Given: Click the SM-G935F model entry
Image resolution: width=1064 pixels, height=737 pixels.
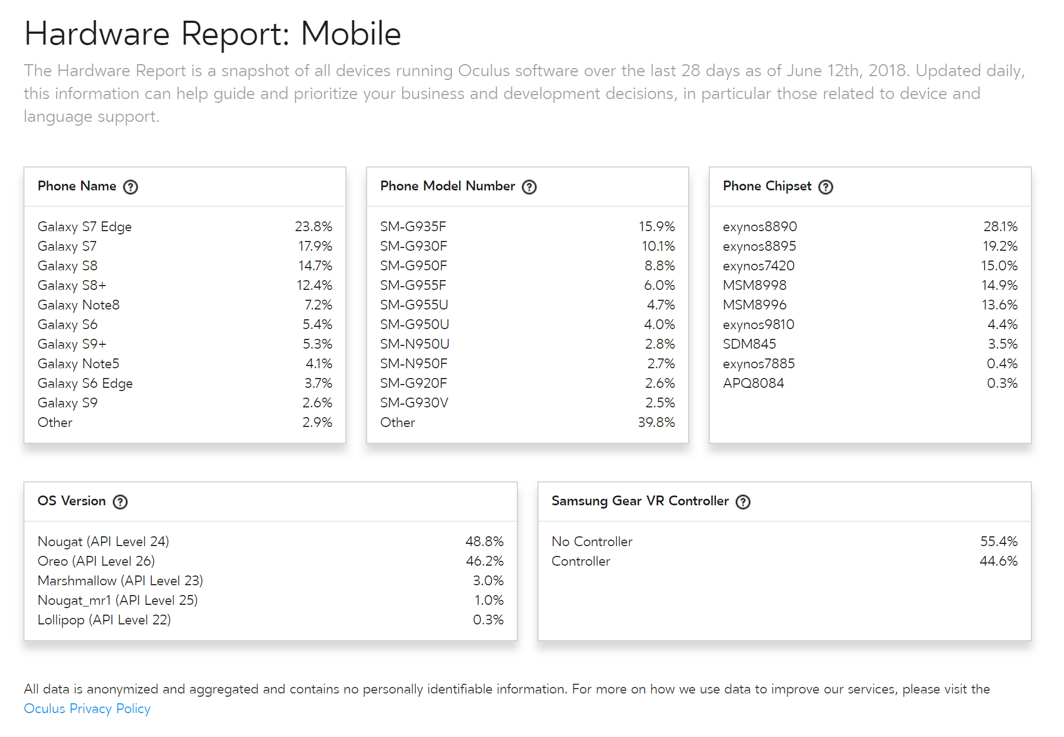Looking at the screenshot, I should pos(413,227).
